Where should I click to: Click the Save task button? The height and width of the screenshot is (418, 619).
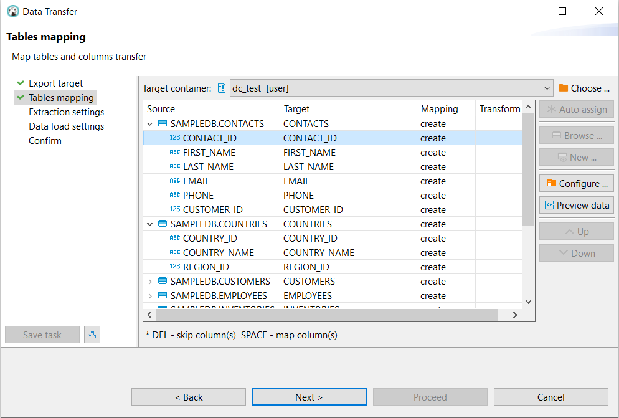42,335
